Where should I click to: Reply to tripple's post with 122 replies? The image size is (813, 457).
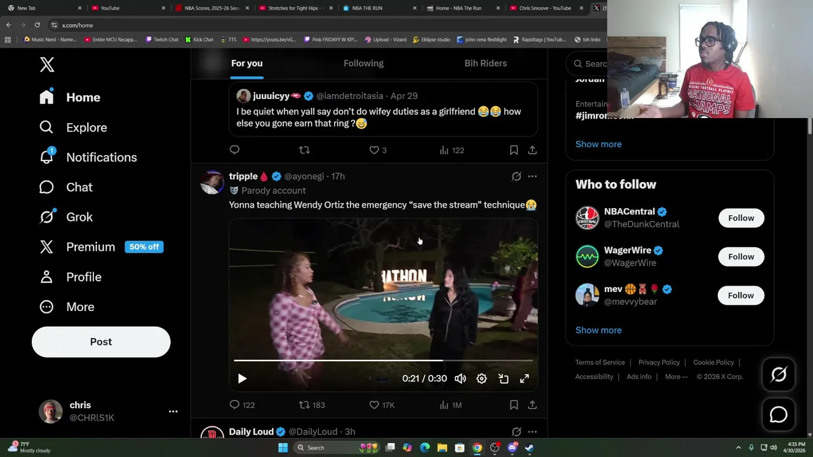coord(242,405)
